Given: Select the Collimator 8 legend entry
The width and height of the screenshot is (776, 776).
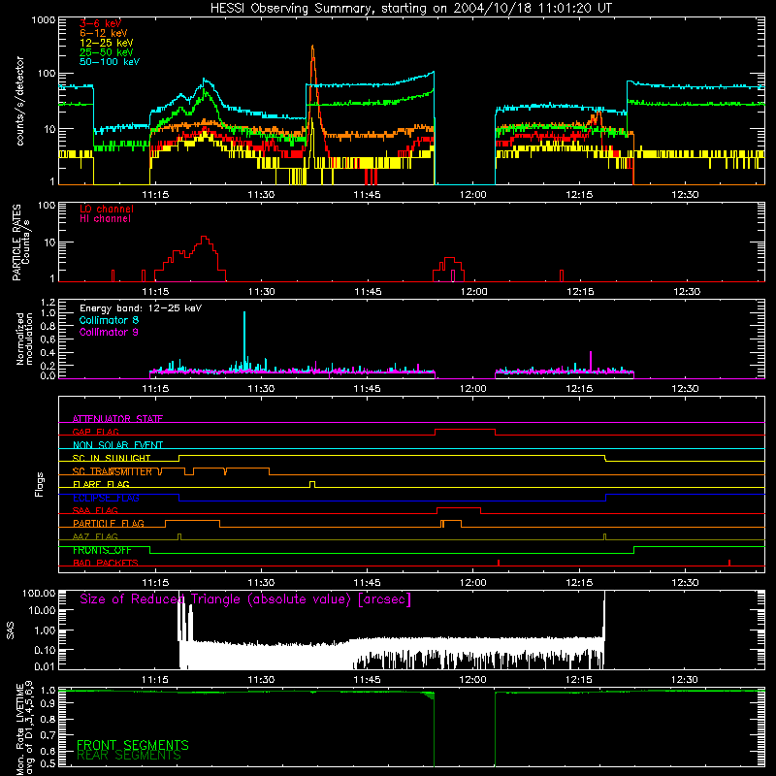Looking at the screenshot, I should (x=109, y=320).
